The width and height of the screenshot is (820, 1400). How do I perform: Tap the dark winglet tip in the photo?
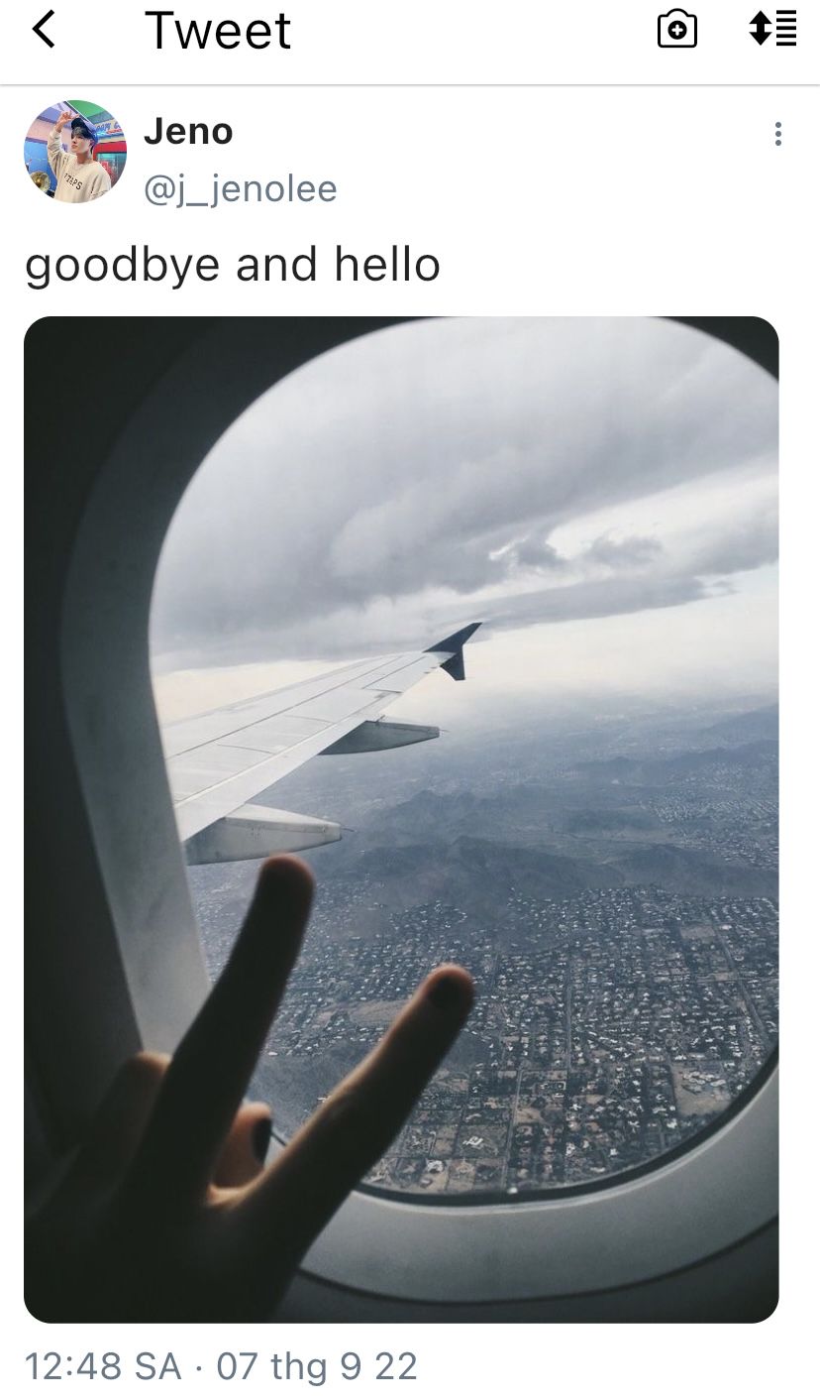pyautogui.click(x=458, y=649)
